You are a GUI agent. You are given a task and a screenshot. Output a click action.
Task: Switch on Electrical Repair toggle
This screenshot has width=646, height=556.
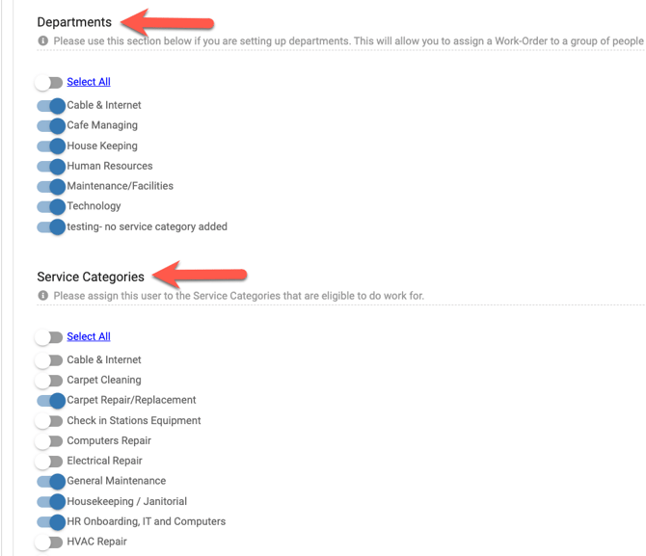[49, 462]
